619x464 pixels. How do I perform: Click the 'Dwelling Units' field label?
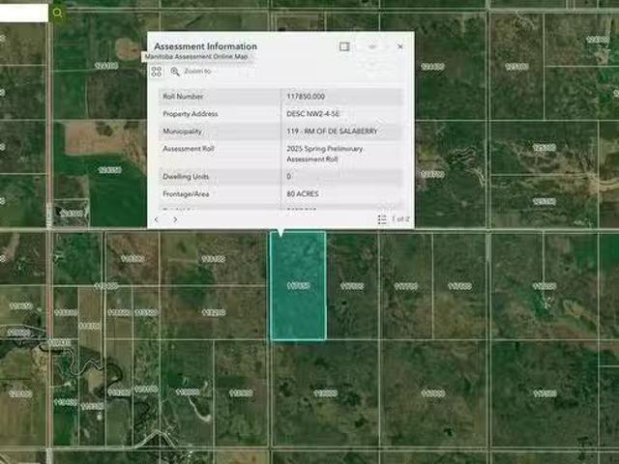tap(186, 176)
